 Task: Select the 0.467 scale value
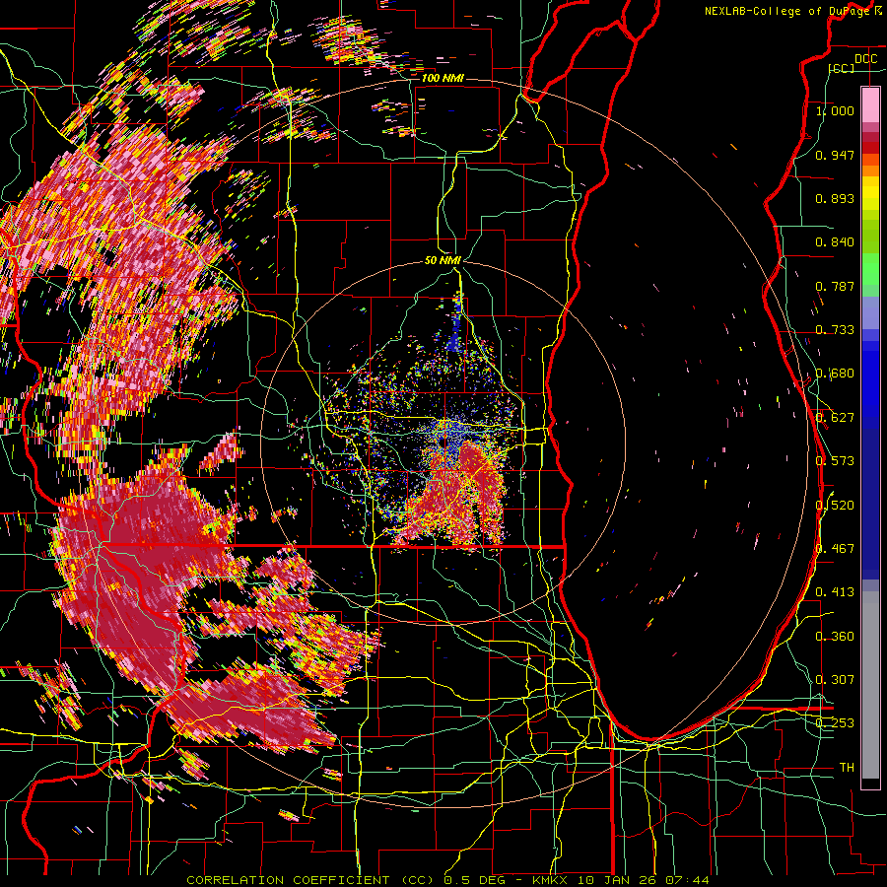click(835, 549)
